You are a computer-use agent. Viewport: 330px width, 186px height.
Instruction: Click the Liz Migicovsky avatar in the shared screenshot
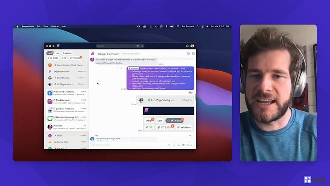coord(141,100)
